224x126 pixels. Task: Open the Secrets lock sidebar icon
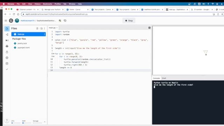7,52
